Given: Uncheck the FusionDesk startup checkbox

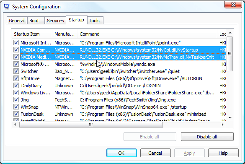Looking at the screenshot, I should [x=16, y=114].
